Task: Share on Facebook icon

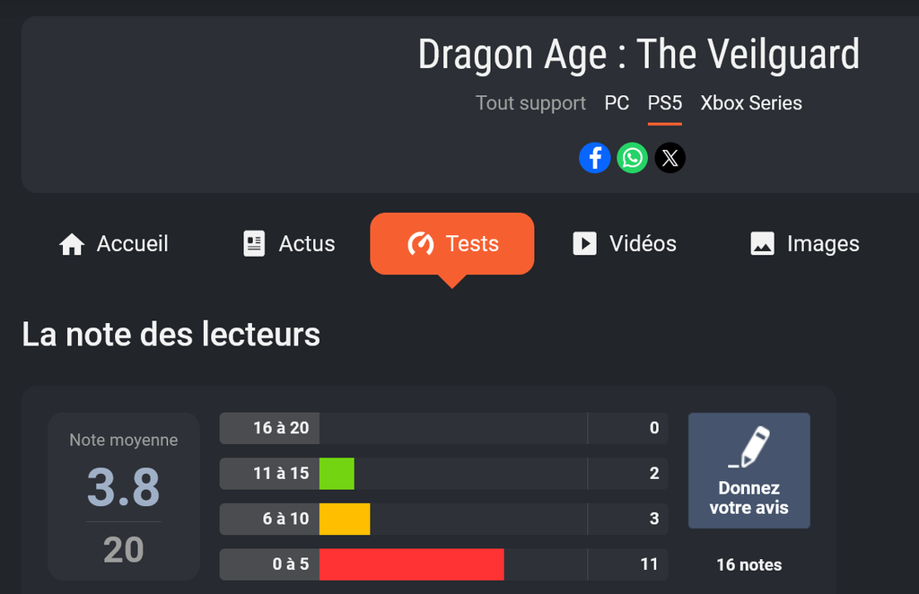Action: click(x=595, y=159)
